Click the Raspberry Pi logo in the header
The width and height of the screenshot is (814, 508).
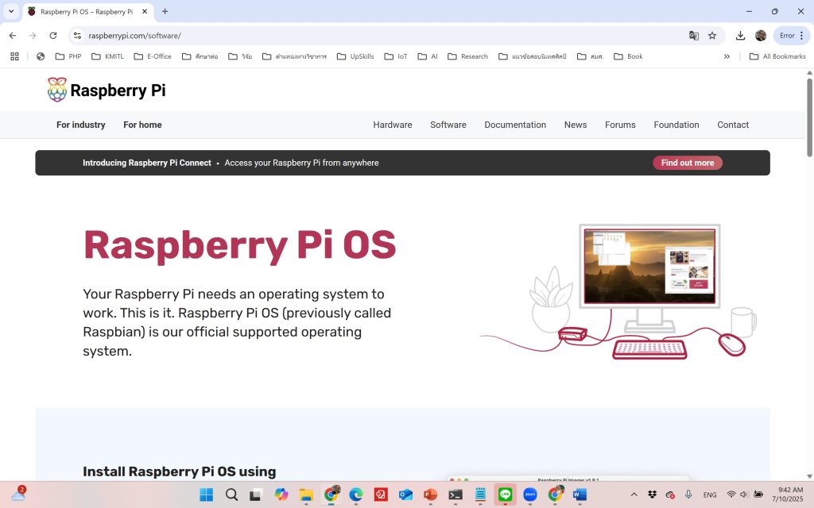point(107,90)
